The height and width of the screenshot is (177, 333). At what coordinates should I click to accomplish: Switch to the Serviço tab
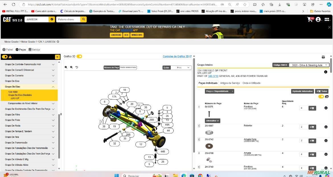pyautogui.click(x=34, y=50)
